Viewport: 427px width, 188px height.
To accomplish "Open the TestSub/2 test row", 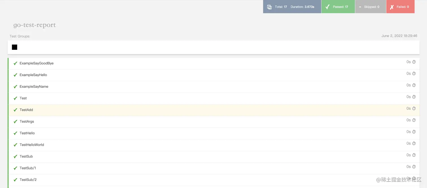I will 214,180.
